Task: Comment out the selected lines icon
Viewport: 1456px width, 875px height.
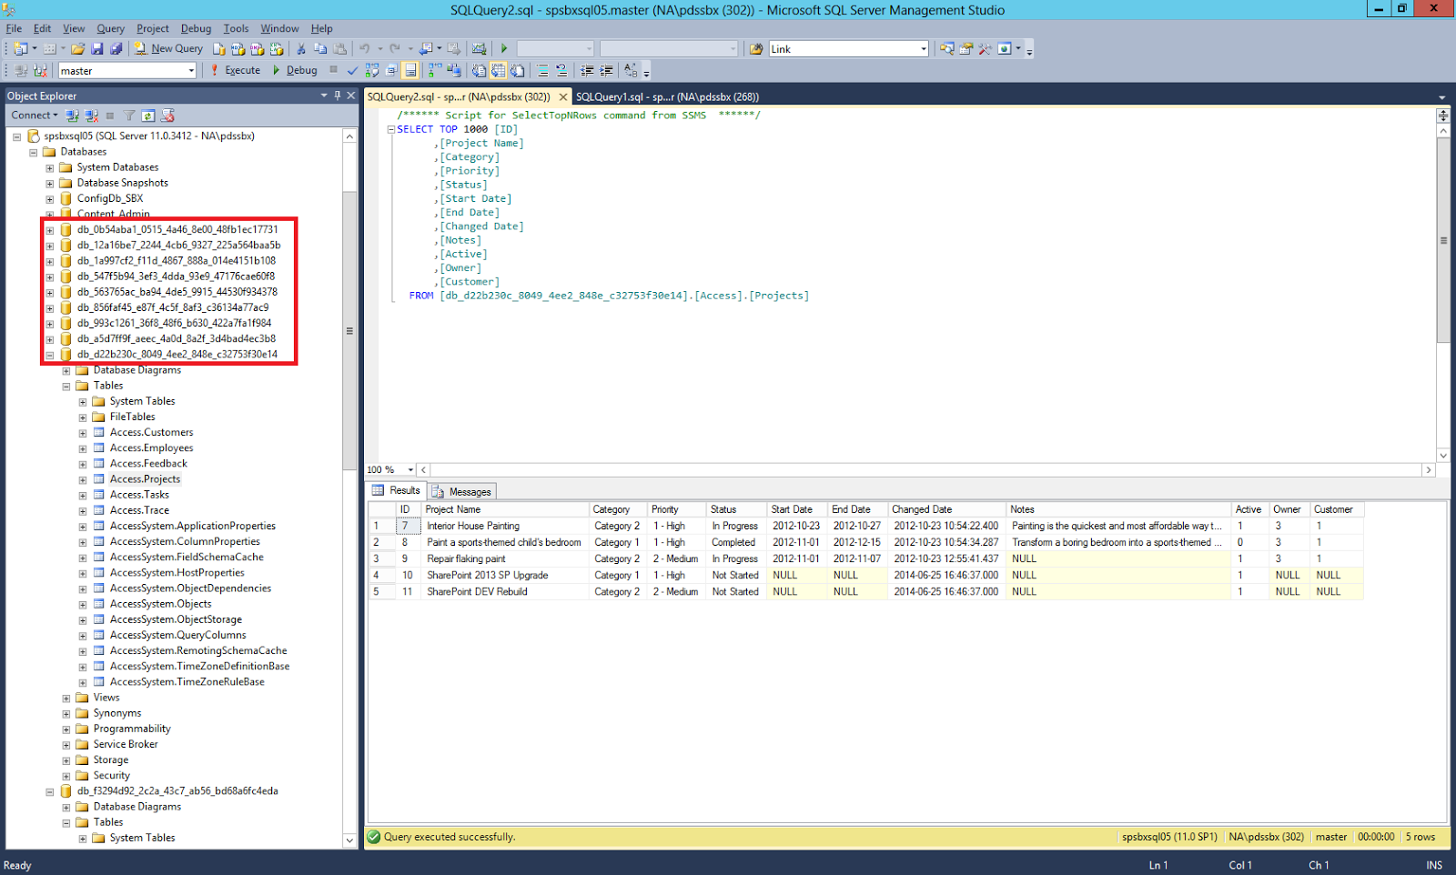Action: tap(542, 71)
